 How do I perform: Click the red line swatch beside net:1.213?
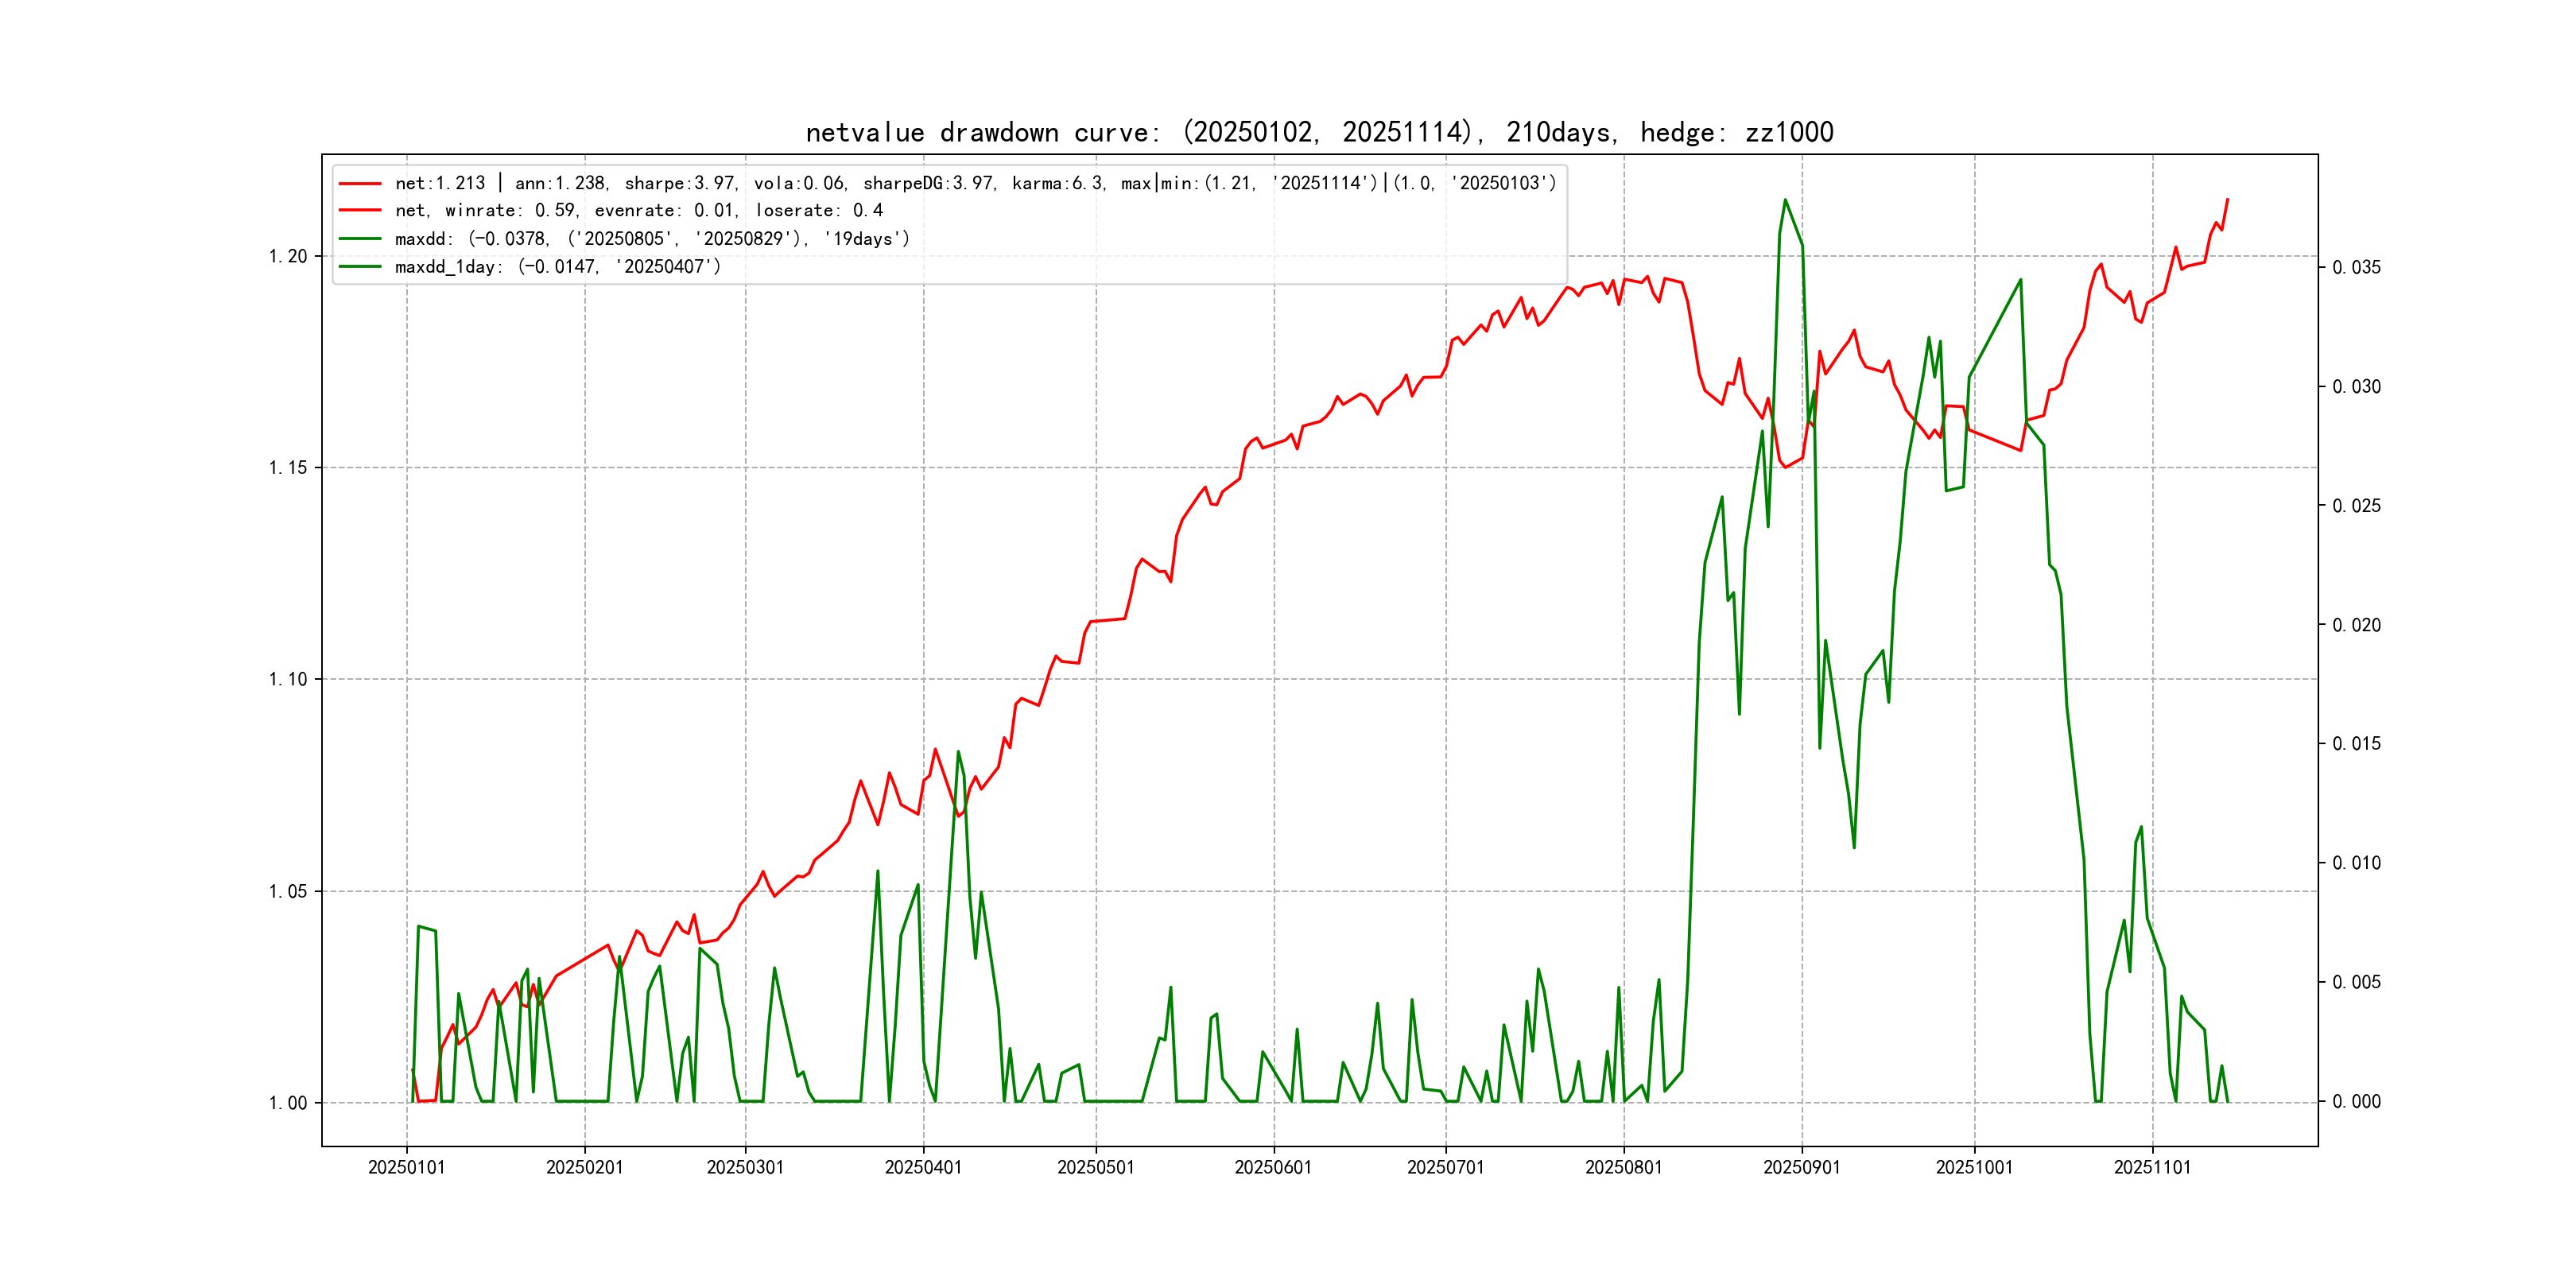pos(360,183)
